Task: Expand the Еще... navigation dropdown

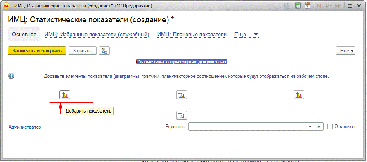Action: tap(246, 35)
